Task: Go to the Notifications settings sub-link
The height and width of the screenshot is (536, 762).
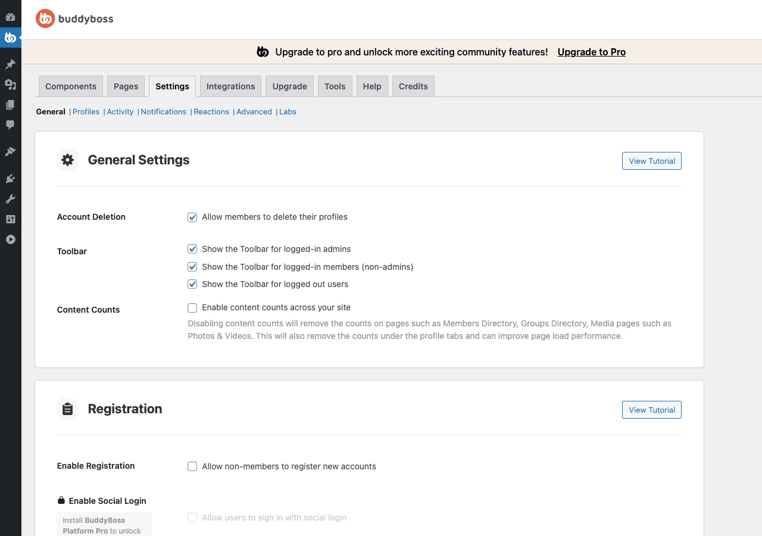Action: pyautogui.click(x=164, y=111)
